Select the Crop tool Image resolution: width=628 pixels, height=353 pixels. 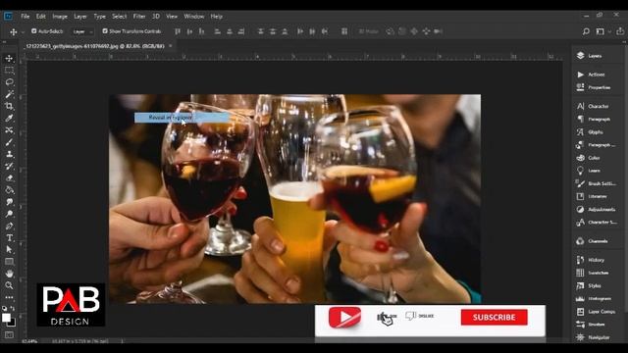pyautogui.click(x=9, y=106)
